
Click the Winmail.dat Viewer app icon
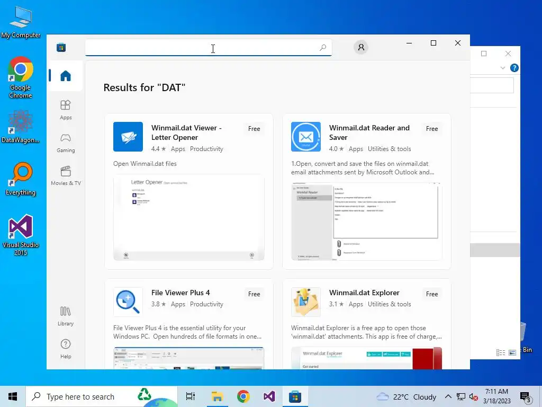coord(128,137)
